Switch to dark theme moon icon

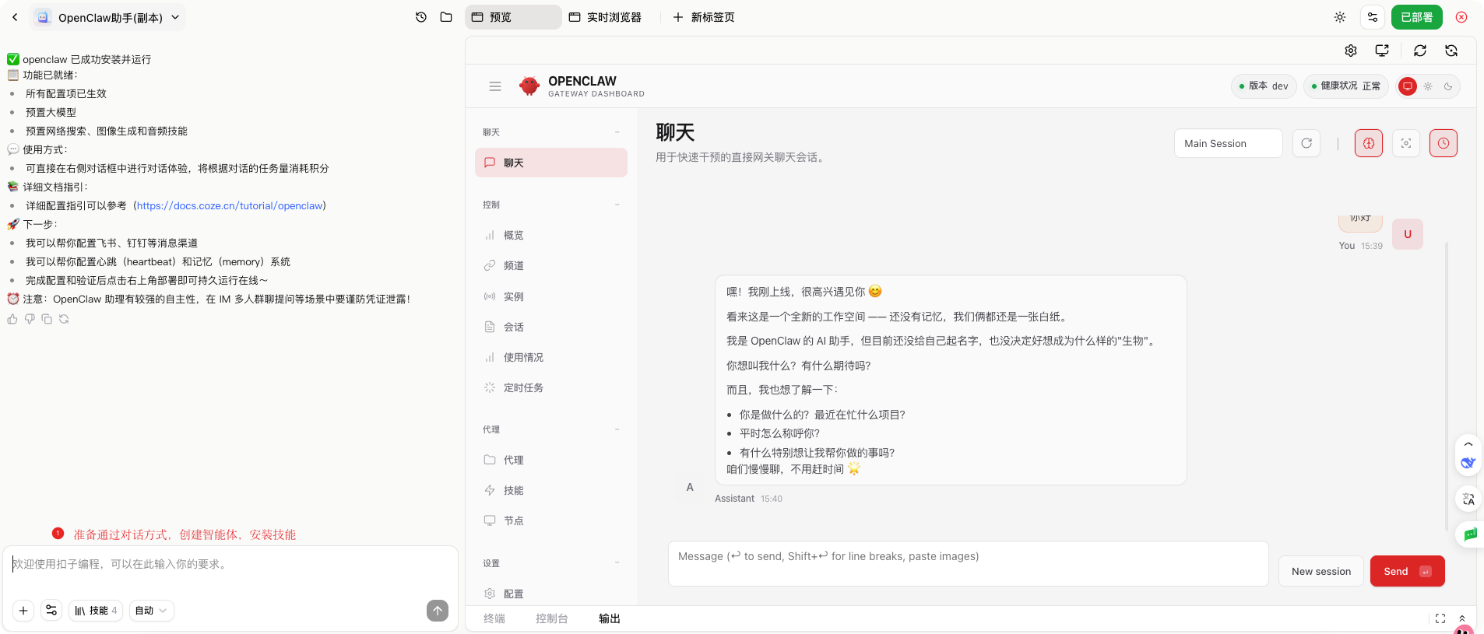tap(1448, 86)
